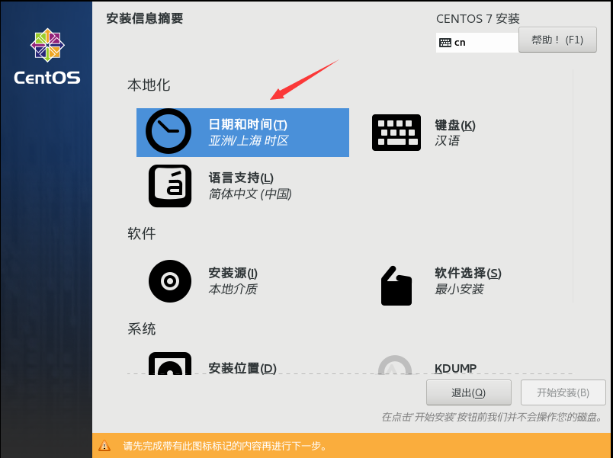Click the 退出(Q) button
This screenshot has height=458, width=613.
click(x=469, y=392)
